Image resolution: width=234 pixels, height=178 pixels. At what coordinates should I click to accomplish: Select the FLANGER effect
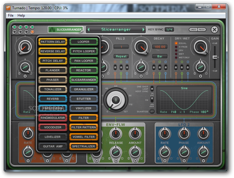tap(53, 70)
